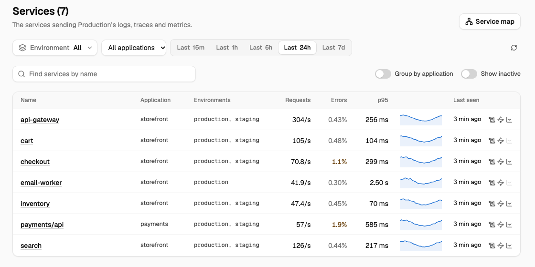Click the magnifier icon in search field
Viewport: 535px width, 267px height.
tap(21, 74)
